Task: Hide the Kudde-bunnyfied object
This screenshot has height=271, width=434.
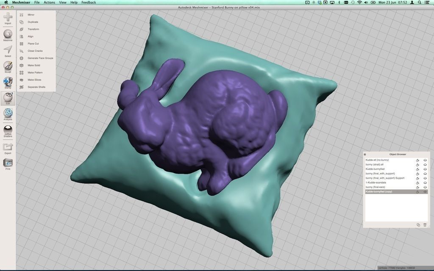Action: click(x=425, y=169)
